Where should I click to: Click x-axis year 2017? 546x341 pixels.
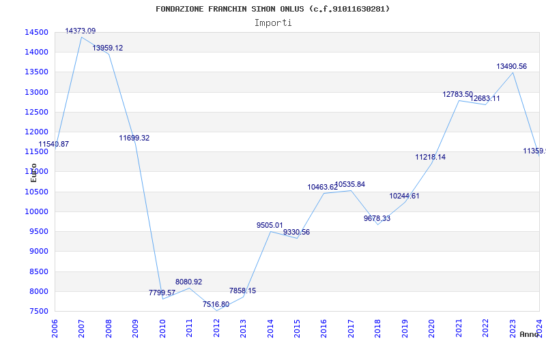[351, 328]
